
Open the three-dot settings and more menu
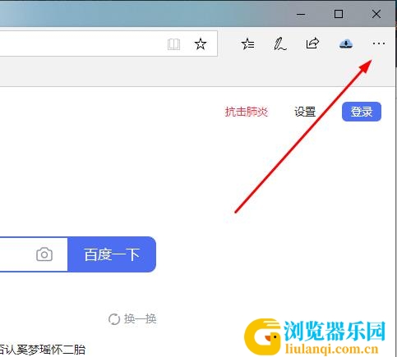pyautogui.click(x=379, y=43)
